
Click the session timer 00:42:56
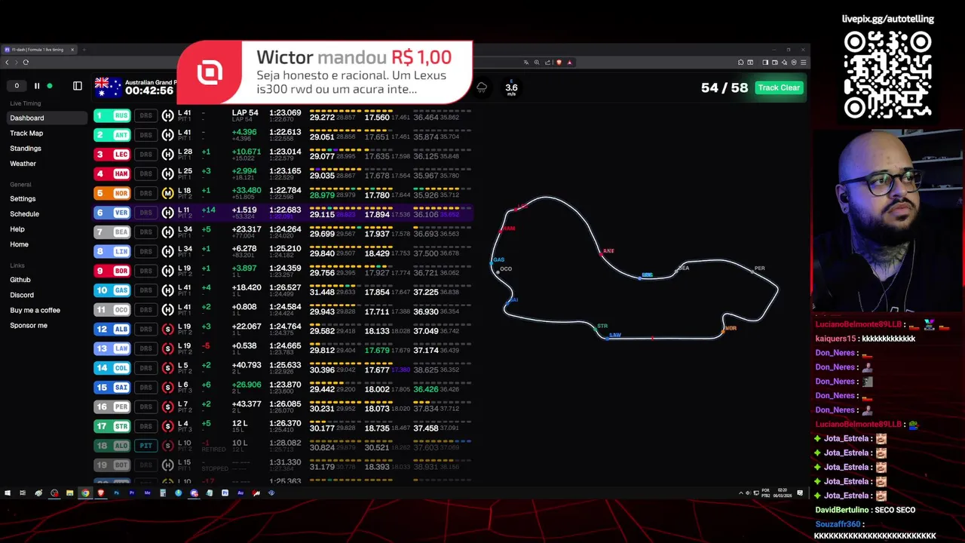tap(149, 90)
